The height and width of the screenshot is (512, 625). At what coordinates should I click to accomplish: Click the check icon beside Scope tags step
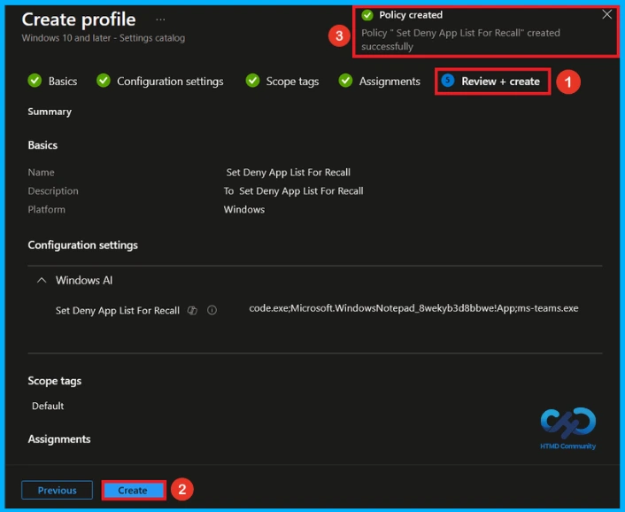point(252,81)
